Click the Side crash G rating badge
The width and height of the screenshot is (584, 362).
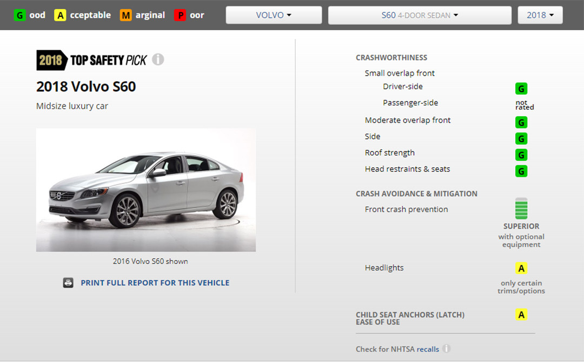521,139
